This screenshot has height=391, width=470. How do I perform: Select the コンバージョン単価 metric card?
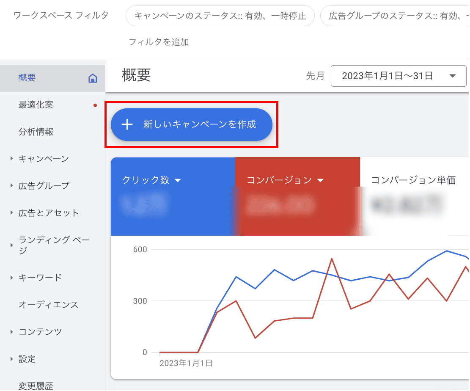tap(415, 196)
